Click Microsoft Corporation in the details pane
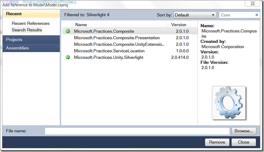Screen dimensions: 264x152 223,47
